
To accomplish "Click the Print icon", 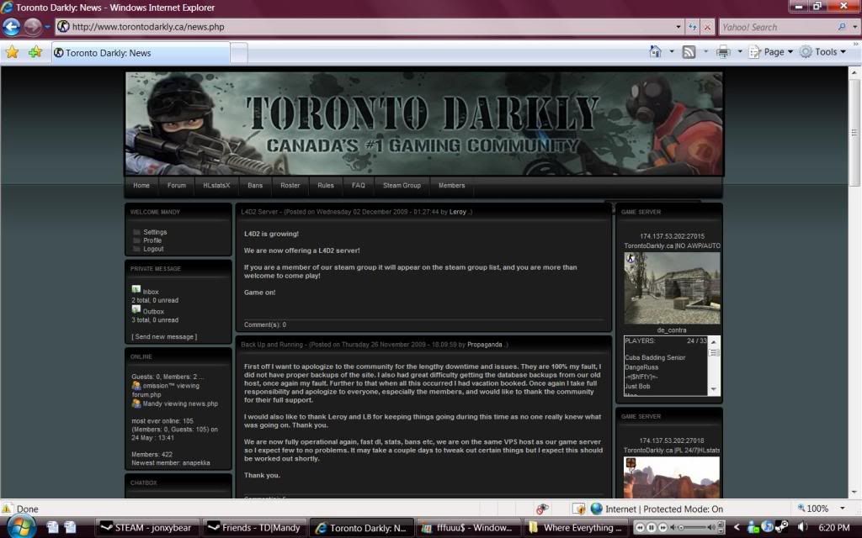I will click(722, 52).
